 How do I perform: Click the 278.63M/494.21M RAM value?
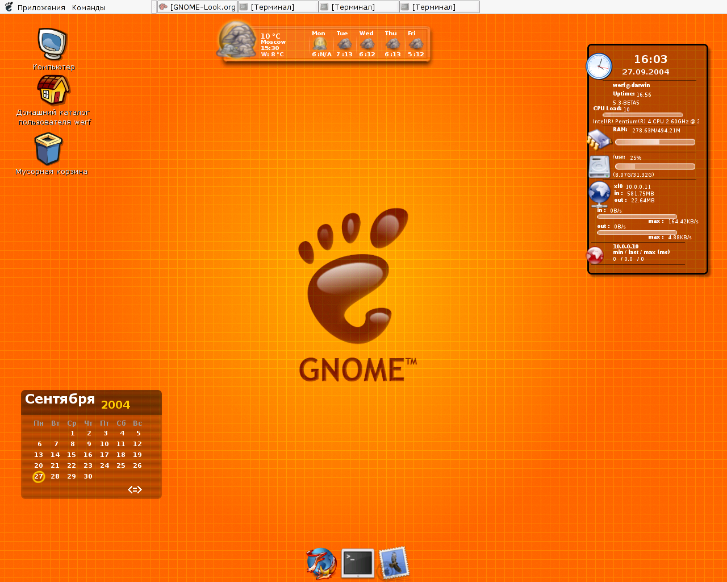(x=656, y=131)
